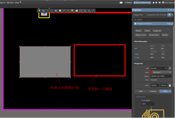Toggle the X/Y position lock icon
This screenshot has height=118, width=175.
pos(170,85)
